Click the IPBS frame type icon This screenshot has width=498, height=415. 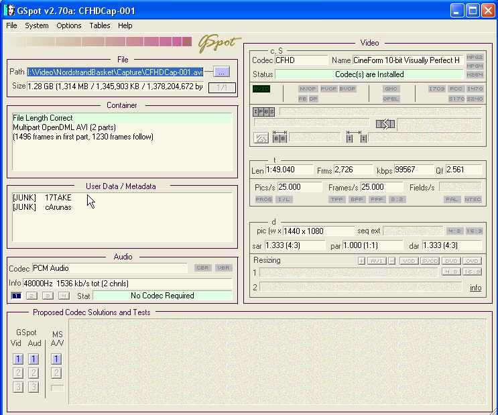(263, 112)
